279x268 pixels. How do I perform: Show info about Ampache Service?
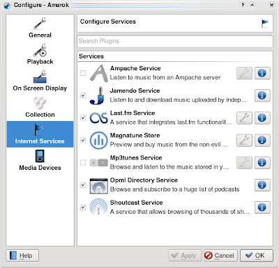click(x=262, y=73)
